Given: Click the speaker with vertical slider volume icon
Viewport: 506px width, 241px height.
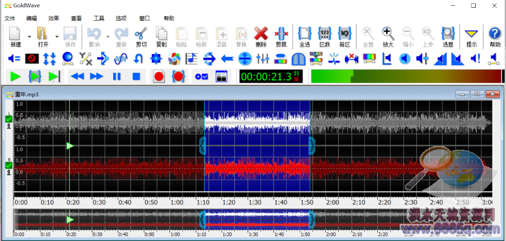Looking at the screenshot, I should click(x=423, y=58).
